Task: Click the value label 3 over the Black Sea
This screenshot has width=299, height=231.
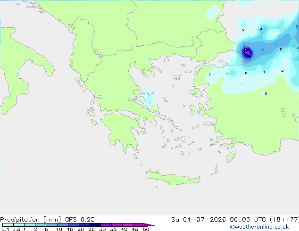Action: tap(261, 29)
